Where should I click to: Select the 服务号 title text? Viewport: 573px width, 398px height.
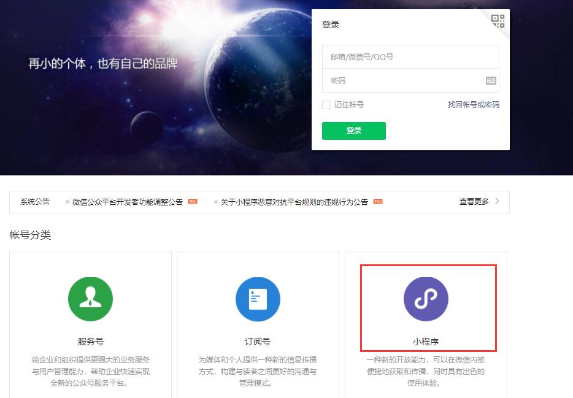coord(91,342)
